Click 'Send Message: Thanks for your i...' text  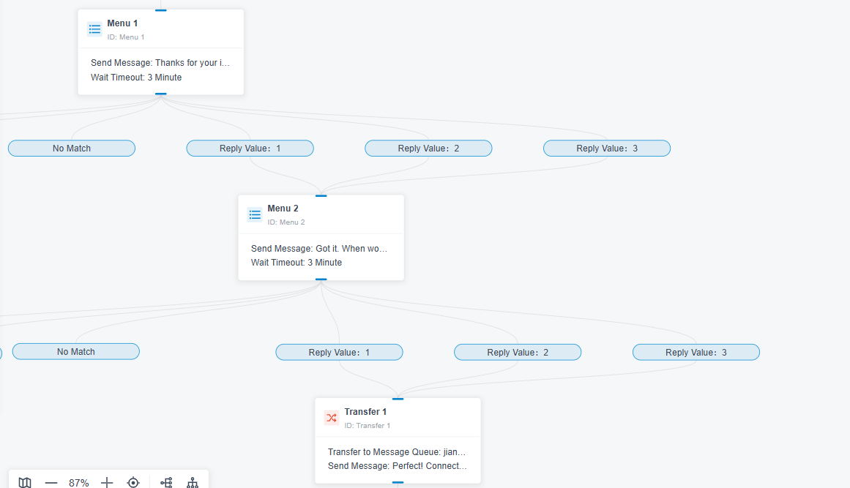click(x=160, y=63)
